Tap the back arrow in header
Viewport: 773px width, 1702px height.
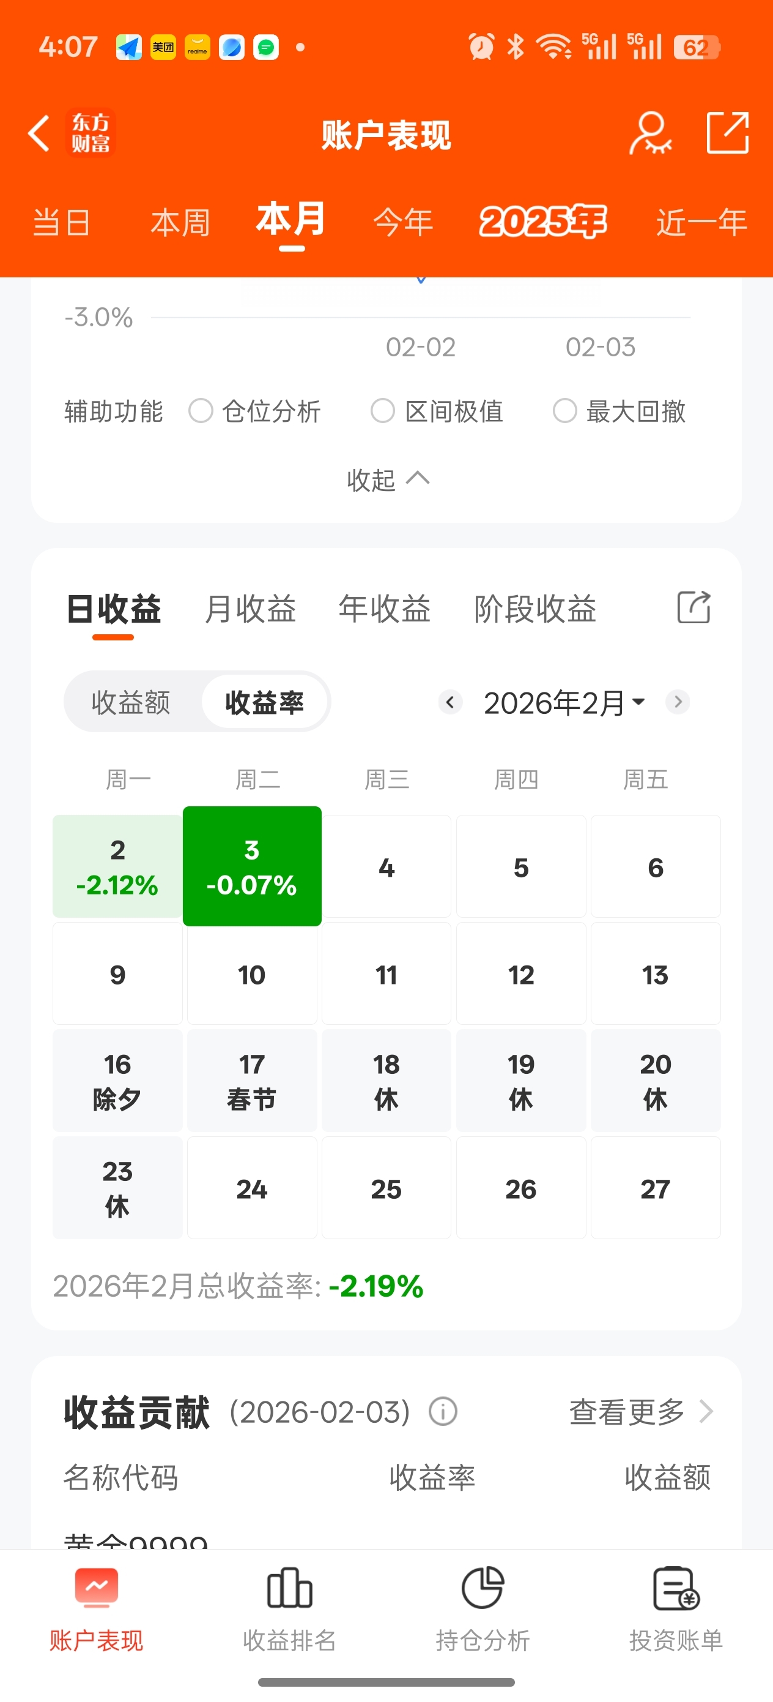coord(40,134)
